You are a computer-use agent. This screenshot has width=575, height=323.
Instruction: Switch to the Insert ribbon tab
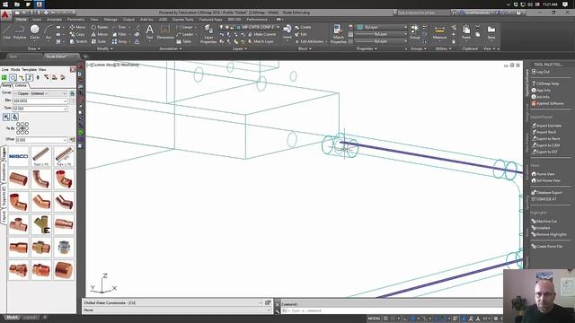tap(37, 20)
